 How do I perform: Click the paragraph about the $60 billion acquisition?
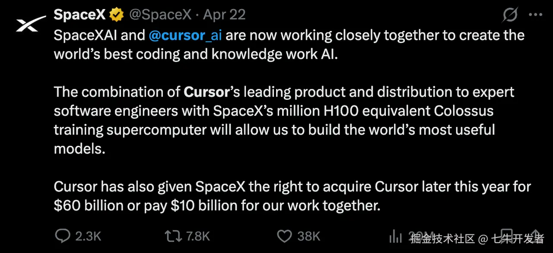[292, 196]
